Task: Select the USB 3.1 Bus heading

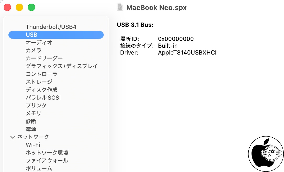Action: click(x=135, y=25)
